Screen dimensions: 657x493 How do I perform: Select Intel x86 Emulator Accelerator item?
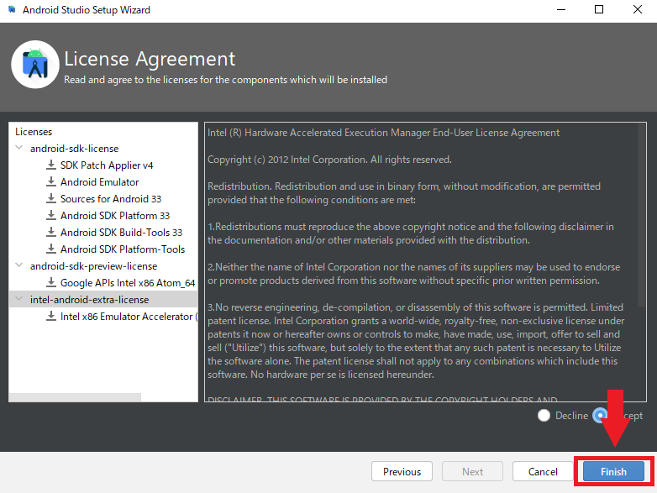click(129, 317)
